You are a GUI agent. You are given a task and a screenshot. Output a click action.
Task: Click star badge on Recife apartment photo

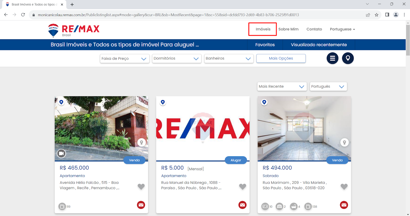[x=61, y=102]
